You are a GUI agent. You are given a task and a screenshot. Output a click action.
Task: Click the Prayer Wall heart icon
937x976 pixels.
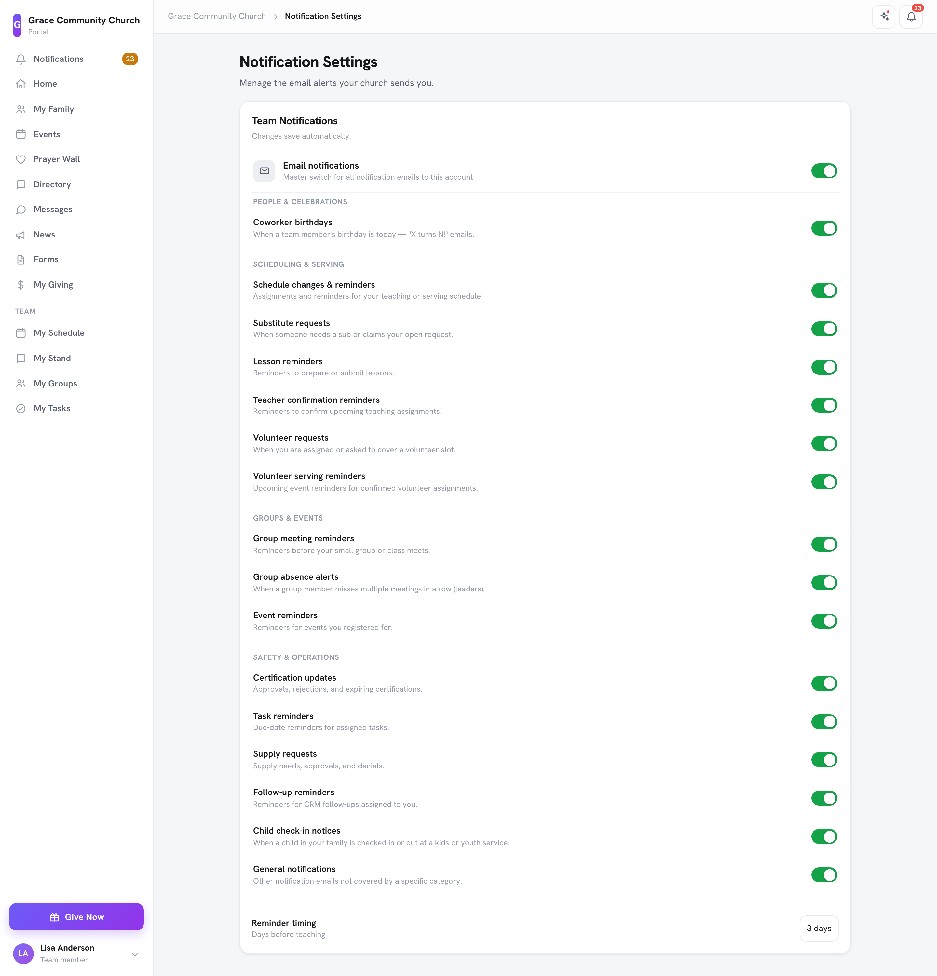21,159
